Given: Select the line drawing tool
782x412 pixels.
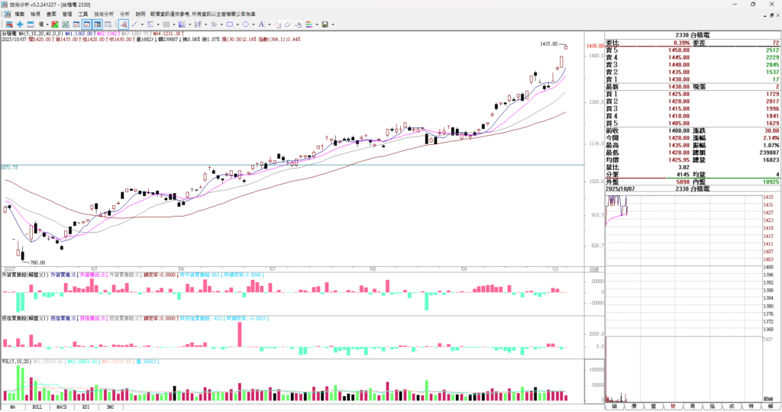Looking at the screenshot, I should 134,24.
